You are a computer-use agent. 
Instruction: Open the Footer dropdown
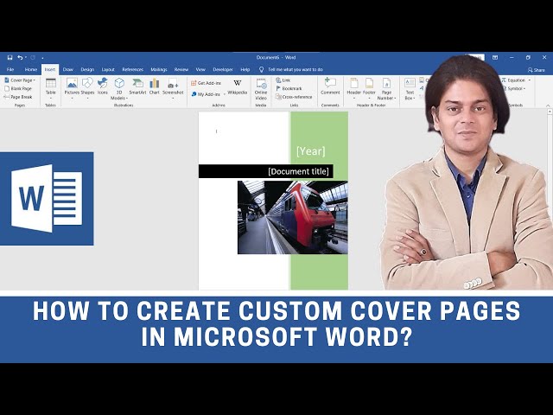[369, 88]
